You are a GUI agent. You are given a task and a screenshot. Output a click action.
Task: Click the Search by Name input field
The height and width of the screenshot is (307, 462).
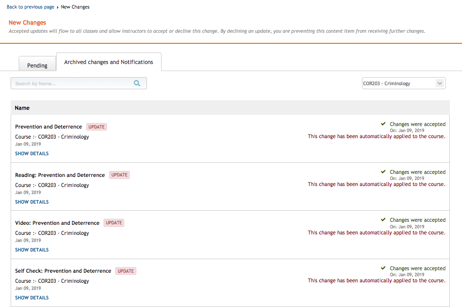[x=71, y=84]
